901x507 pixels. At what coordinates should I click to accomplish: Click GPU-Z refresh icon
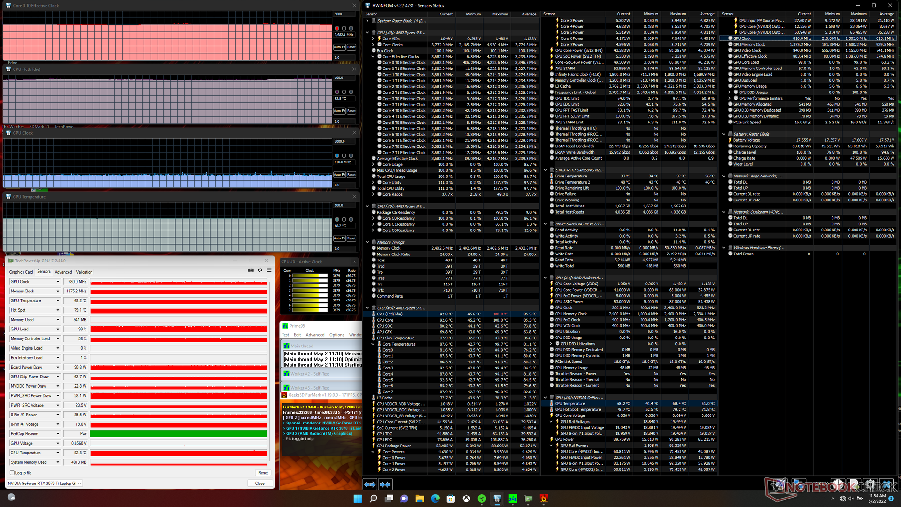click(x=260, y=270)
